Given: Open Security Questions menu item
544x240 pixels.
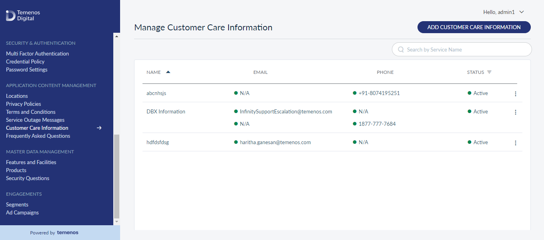Looking at the screenshot, I should tap(28, 178).
